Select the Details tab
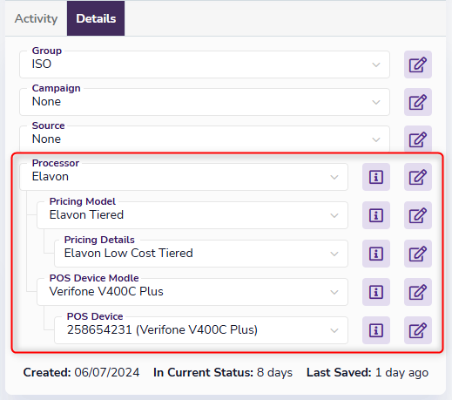 96,18
